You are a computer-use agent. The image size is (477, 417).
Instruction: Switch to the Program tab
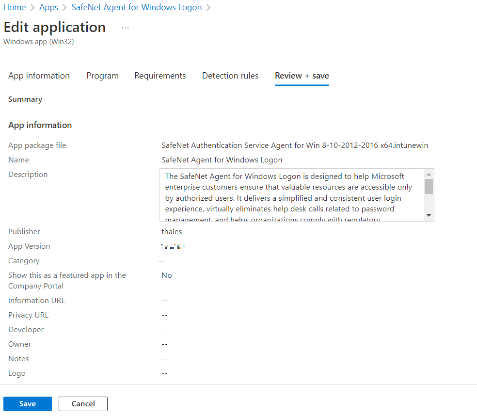102,76
